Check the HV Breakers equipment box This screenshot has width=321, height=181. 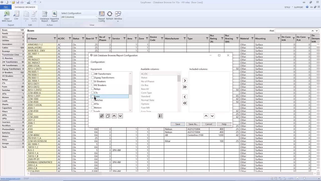(93, 85)
